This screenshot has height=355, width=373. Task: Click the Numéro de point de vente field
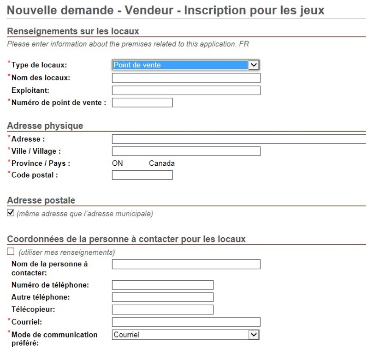[142, 102]
